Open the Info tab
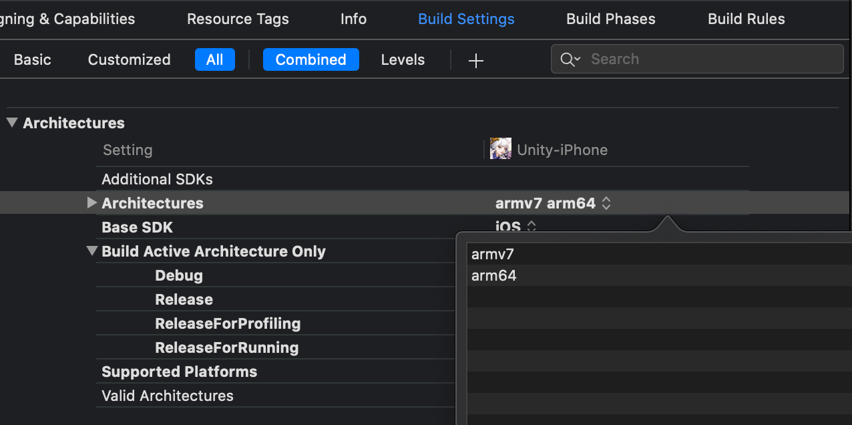The width and height of the screenshot is (852, 425). [x=353, y=19]
